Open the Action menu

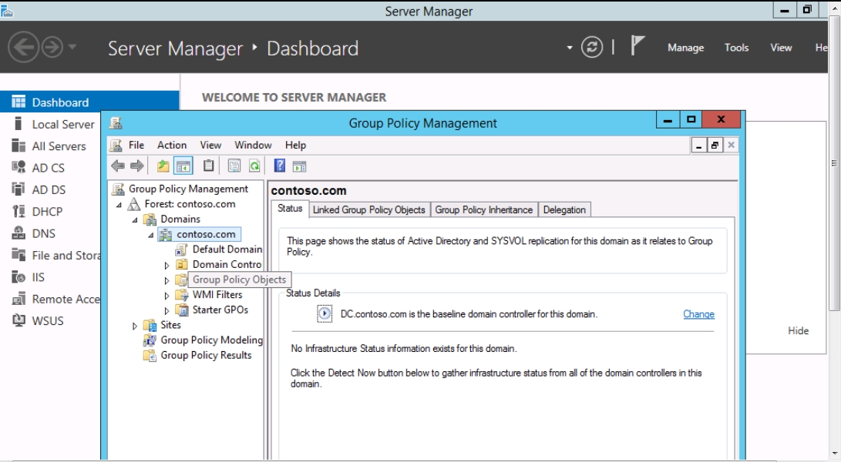(x=172, y=145)
